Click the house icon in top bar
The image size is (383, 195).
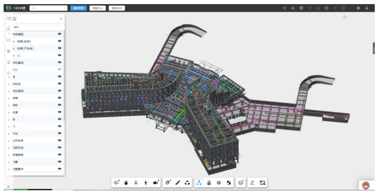318,8
